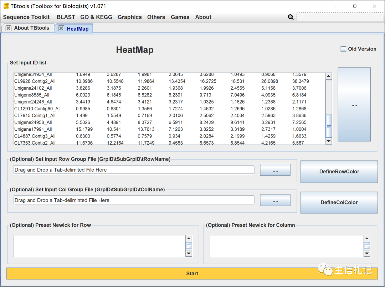Click the yellow Start button
The image size is (385, 287).
coord(192,273)
